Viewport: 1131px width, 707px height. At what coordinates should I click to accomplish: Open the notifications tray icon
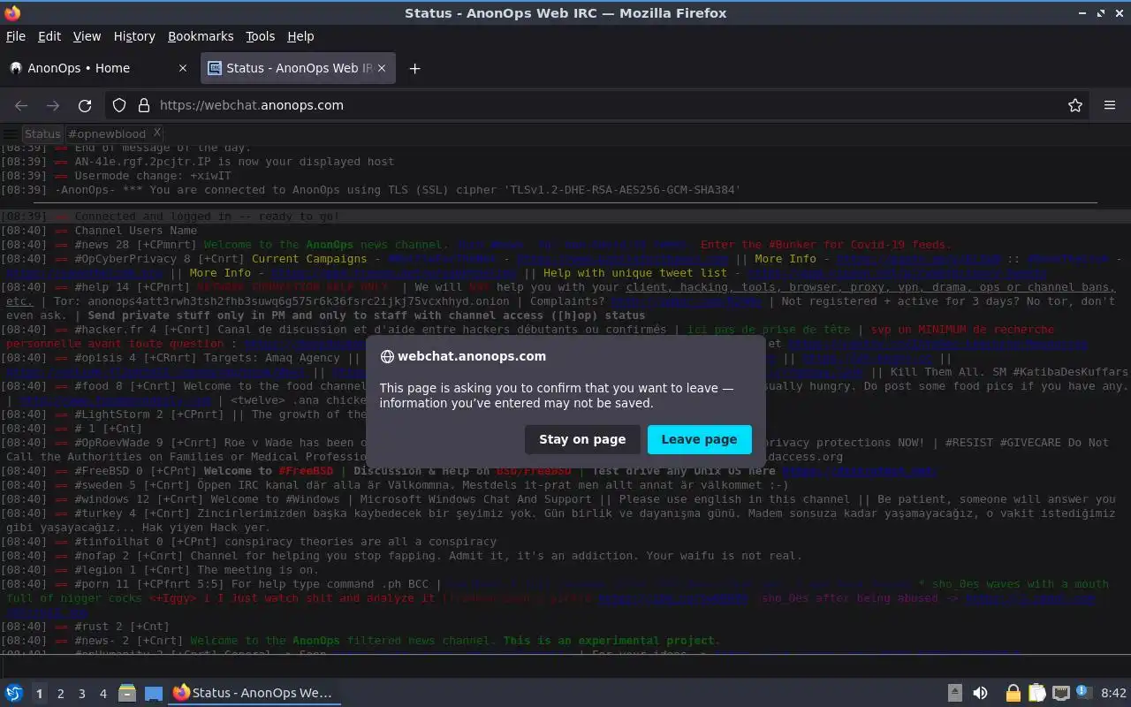point(1084,693)
